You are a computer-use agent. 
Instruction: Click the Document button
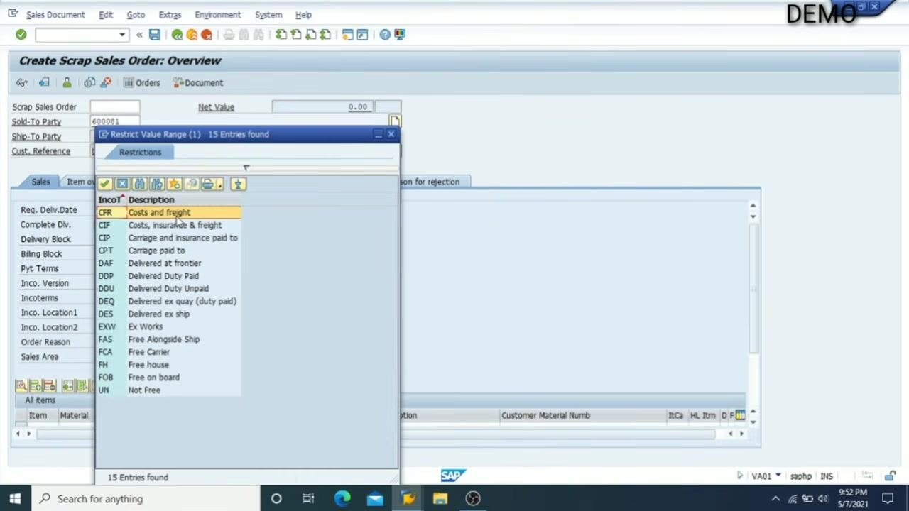pos(198,82)
